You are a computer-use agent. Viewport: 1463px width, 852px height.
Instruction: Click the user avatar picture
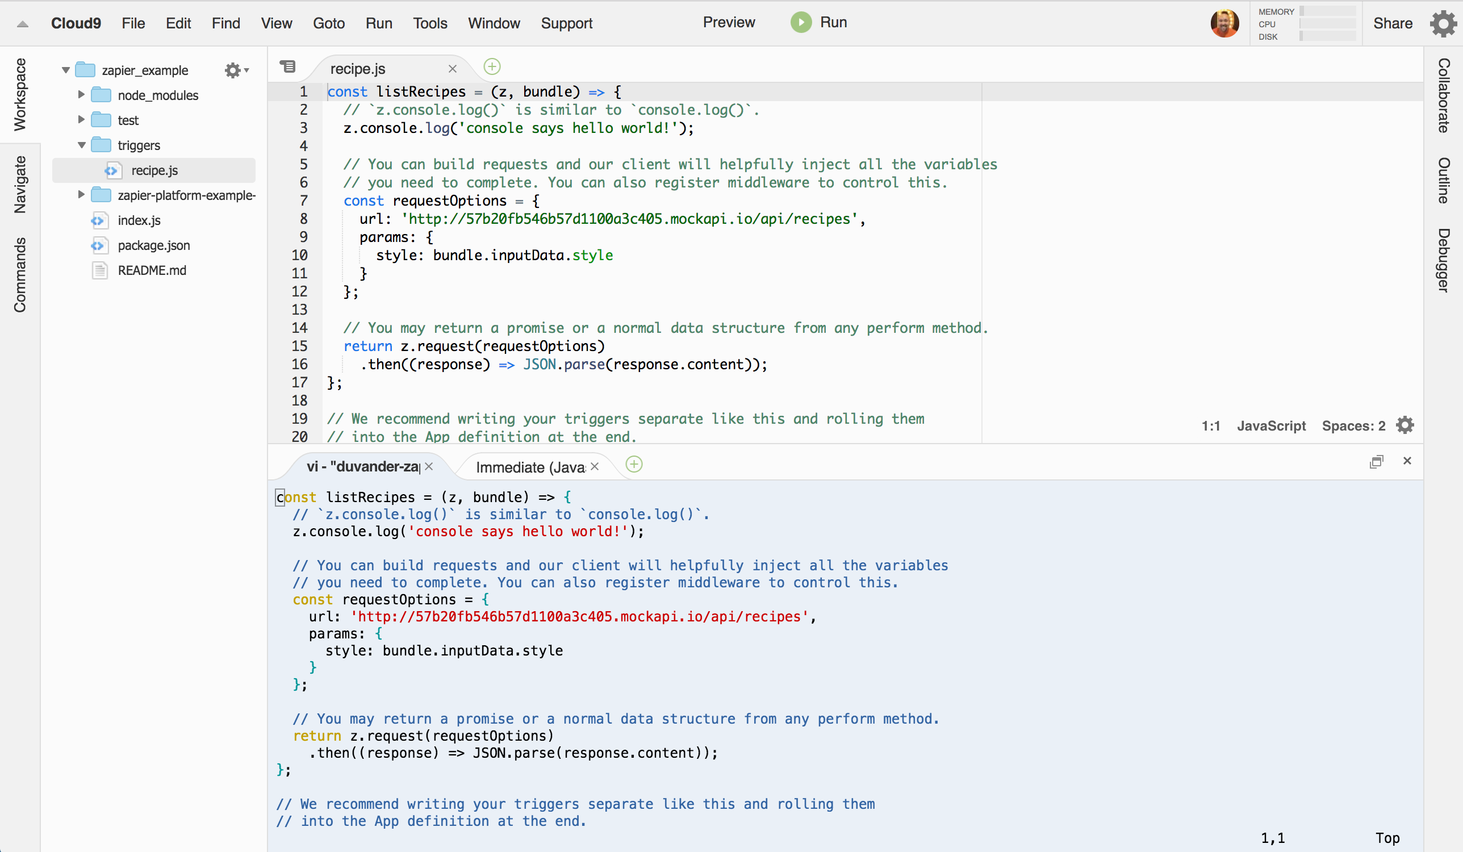pyautogui.click(x=1224, y=23)
